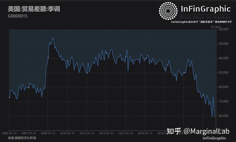Click the y-axis label -20,000
The height and width of the screenshot is (142, 236).
[x=223, y=29]
